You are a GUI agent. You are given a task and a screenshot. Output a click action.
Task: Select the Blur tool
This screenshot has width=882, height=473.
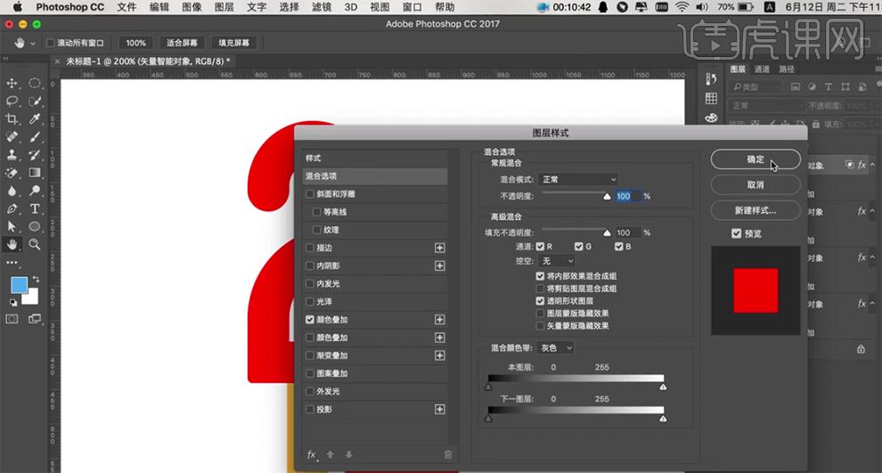tap(12, 191)
